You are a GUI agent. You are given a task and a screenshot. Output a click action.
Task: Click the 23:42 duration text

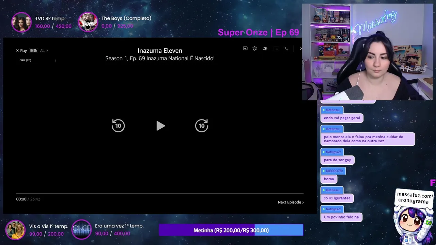click(35, 199)
